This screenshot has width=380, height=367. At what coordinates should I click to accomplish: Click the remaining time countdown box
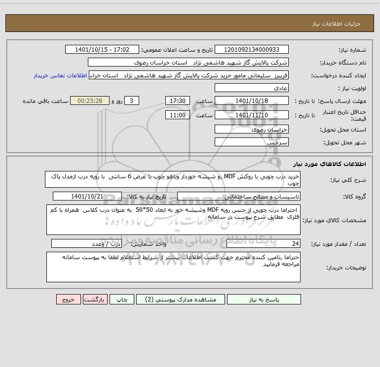click(90, 100)
